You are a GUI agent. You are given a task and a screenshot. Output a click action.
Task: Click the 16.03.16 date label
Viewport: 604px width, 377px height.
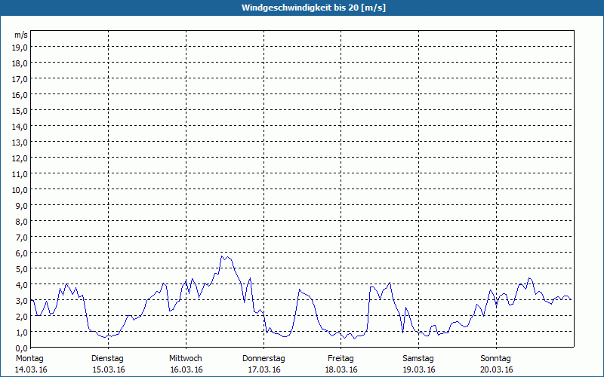pyautogui.click(x=186, y=369)
